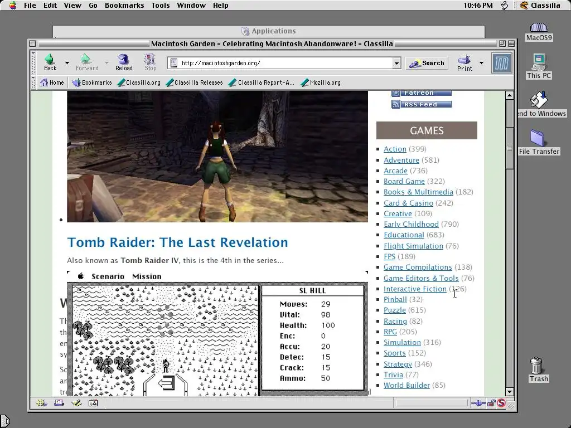571x428 pixels.
Task: Open Classilla.org bookmark link
Action: (x=139, y=82)
